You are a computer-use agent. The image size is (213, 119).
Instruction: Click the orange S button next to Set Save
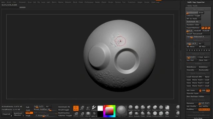(200, 91)
